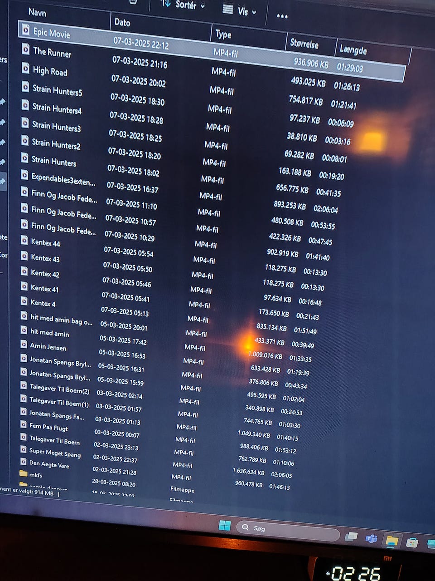Select file Talegaver Til Boern(1)
Image resolution: width=435 pixels, height=581 pixels.
click(58, 402)
